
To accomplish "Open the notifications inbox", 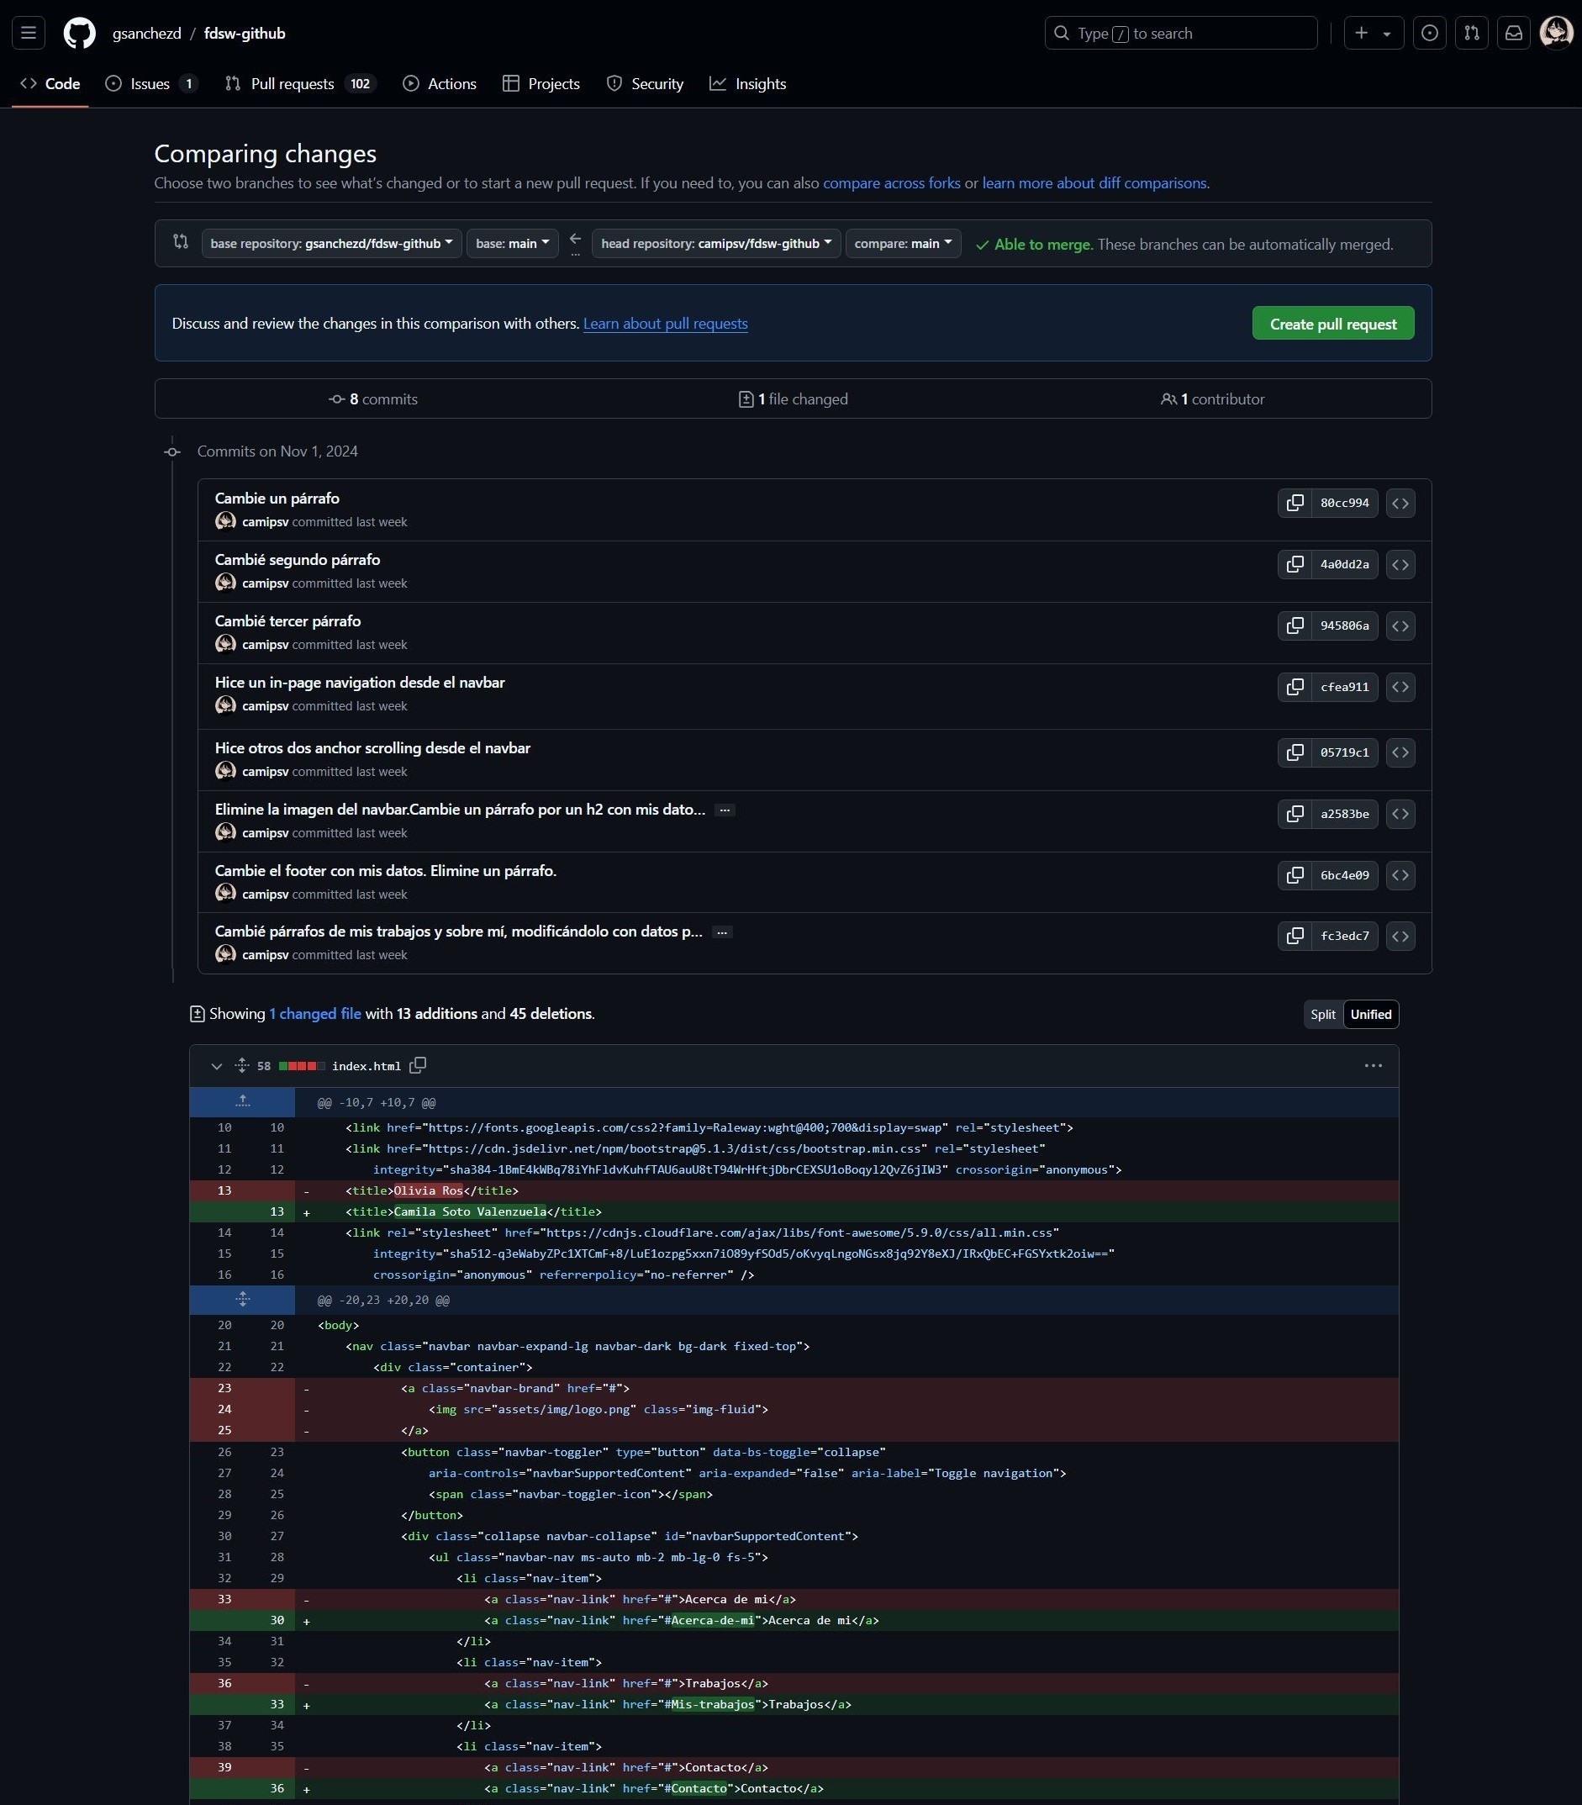I will tap(1513, 33).
